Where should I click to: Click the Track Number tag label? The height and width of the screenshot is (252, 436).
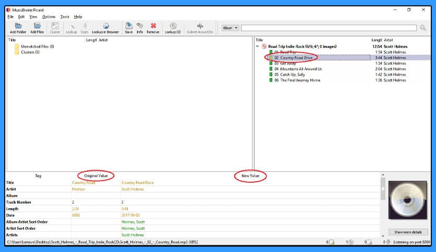[x=19, y=202]
